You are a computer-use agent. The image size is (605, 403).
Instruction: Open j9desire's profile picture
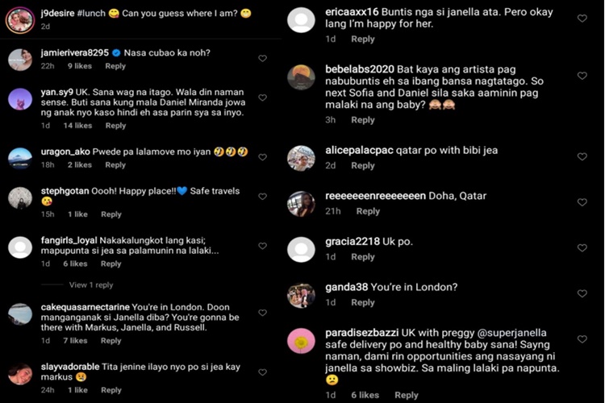[20, 19]
